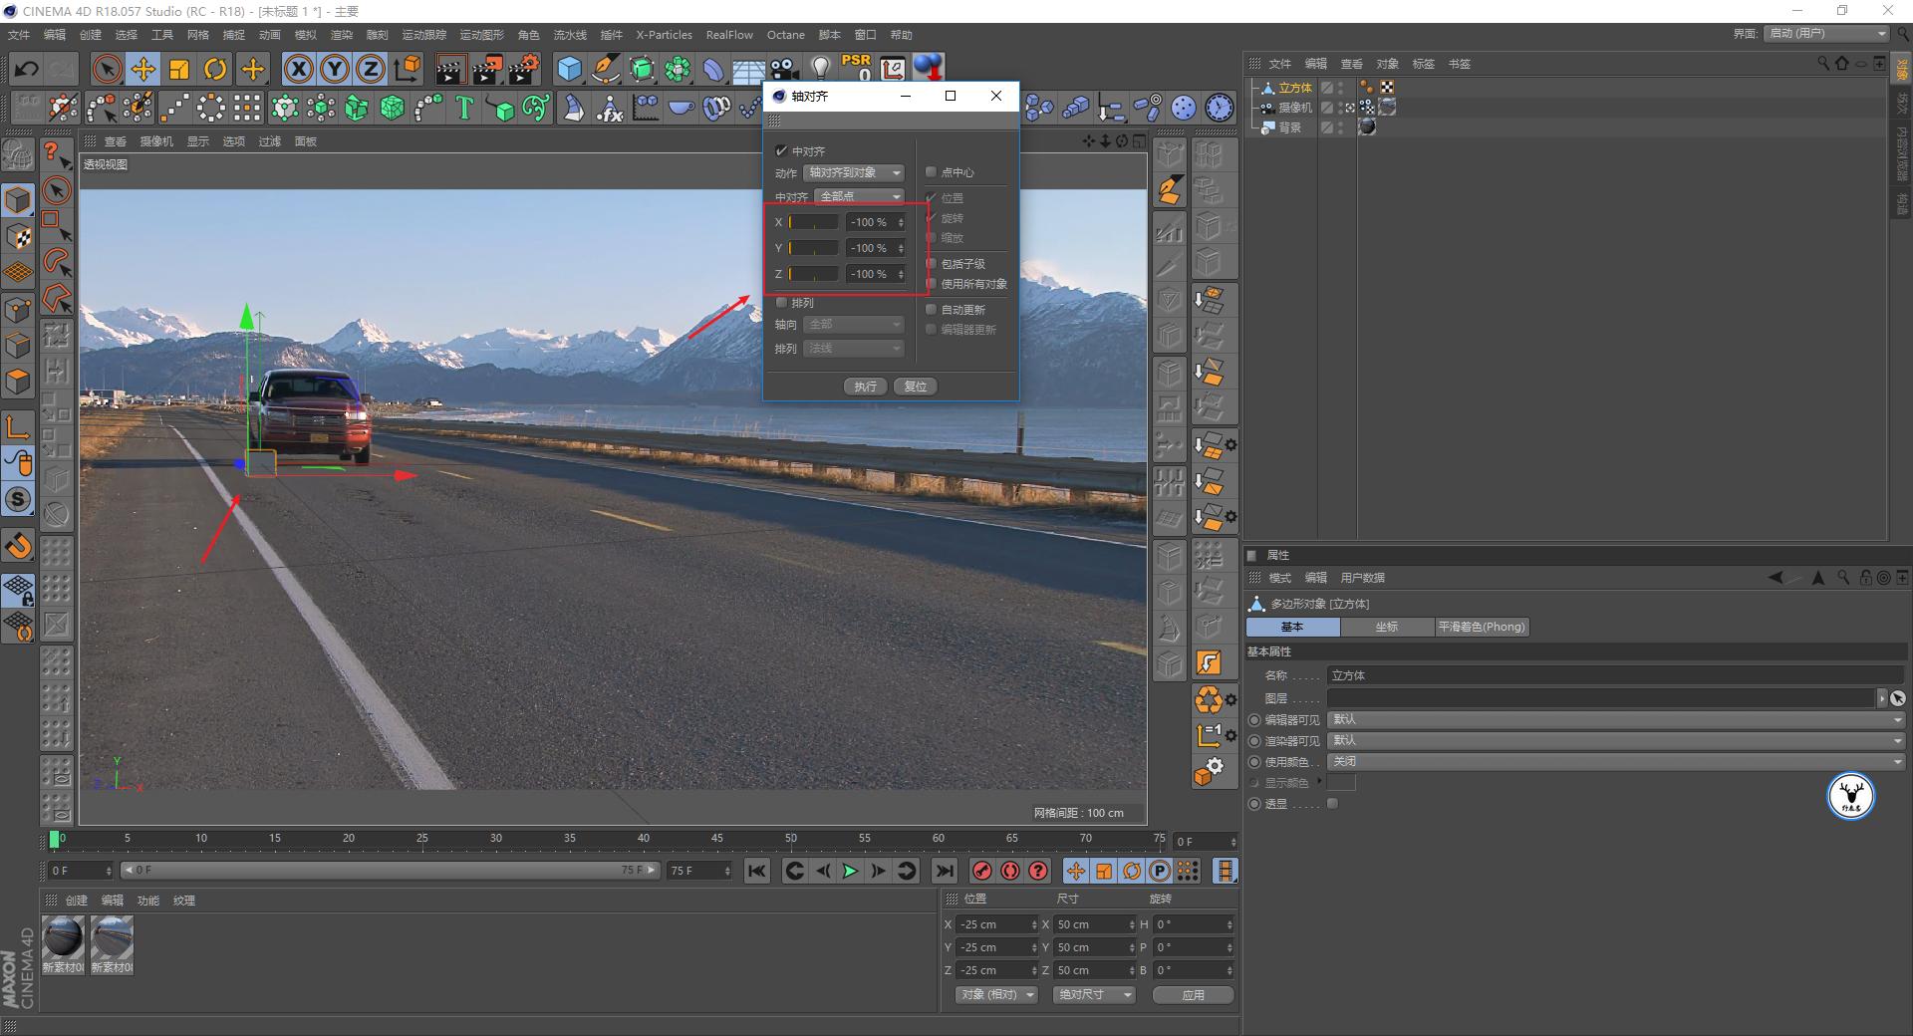The height and width of the screenshot is (1036, 1913).
Task: Add a light object from toolbar
Action: pos(820,69)
